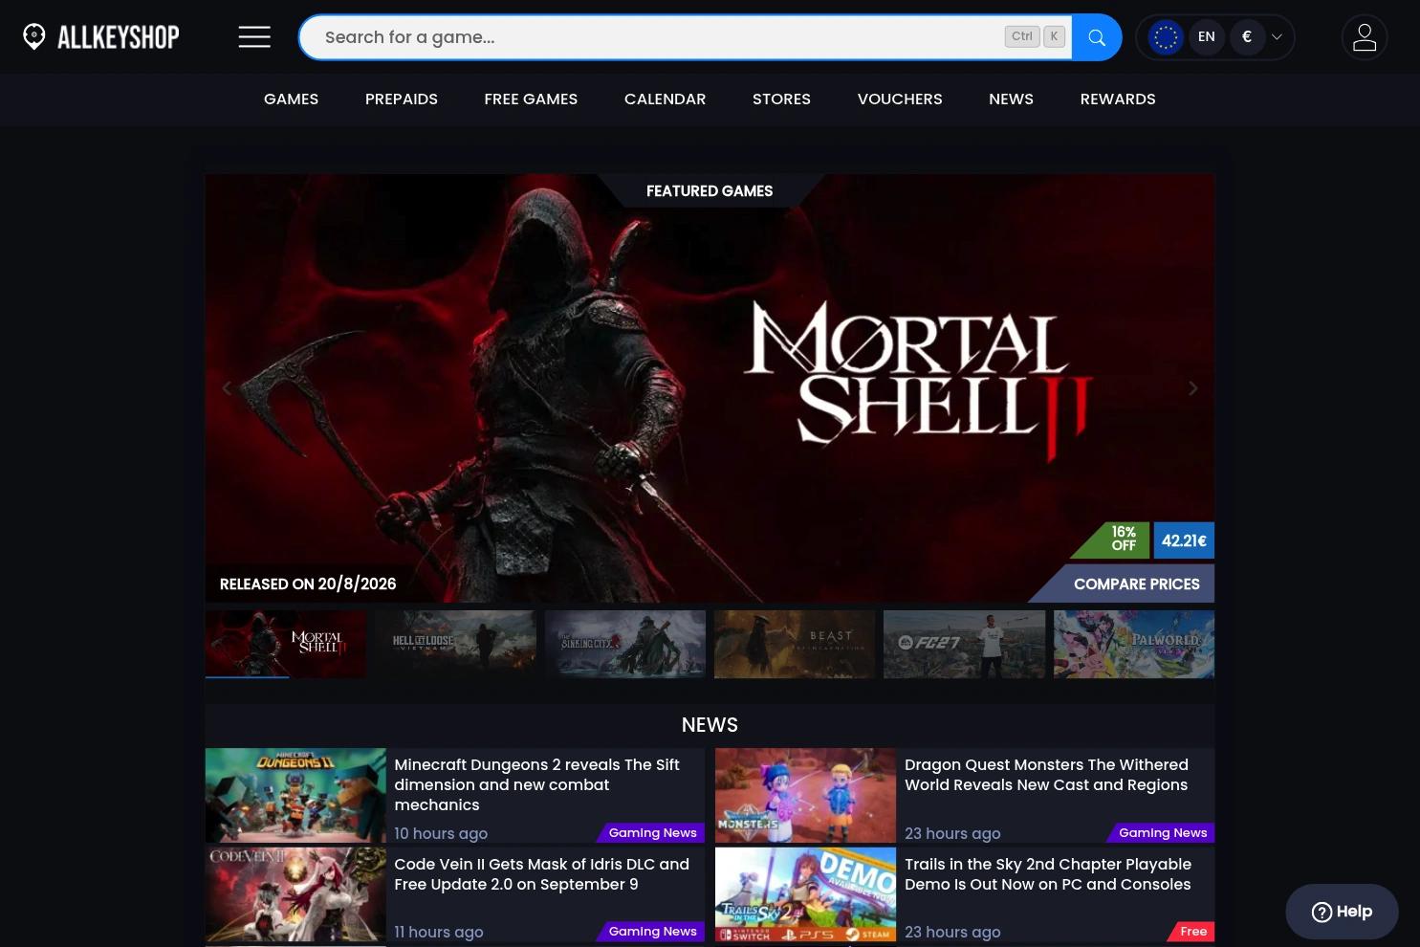The height and width of the screenshot is (947, 1420).
Task: Select the Palworld carousel thumbnail
Action: click(x=1134, y=644)
